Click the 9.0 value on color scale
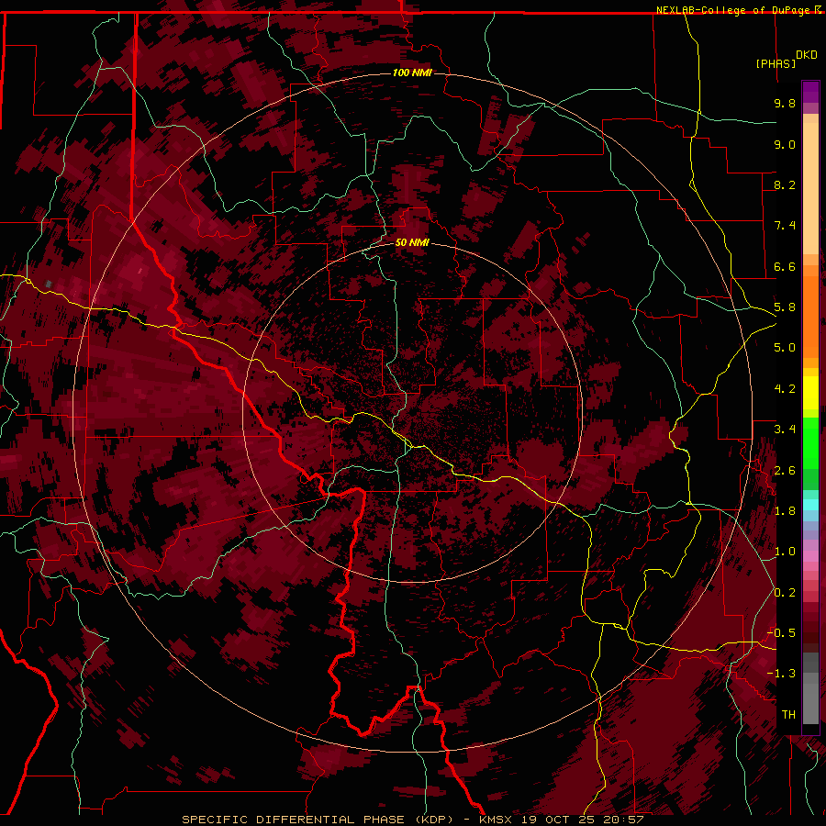 click(785, 144)
